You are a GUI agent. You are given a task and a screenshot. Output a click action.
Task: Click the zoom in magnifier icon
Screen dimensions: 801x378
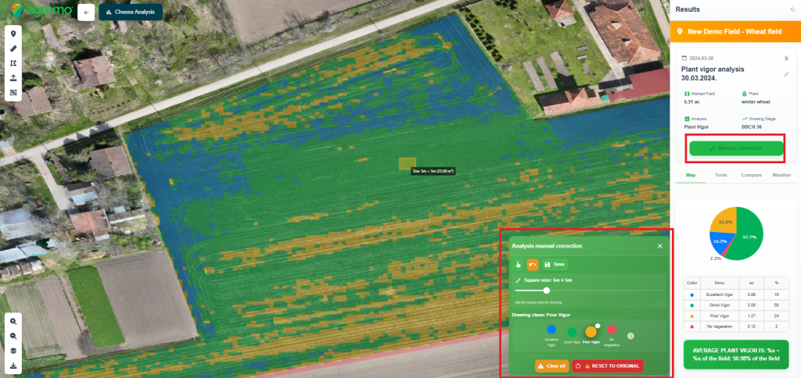[13, 322]
